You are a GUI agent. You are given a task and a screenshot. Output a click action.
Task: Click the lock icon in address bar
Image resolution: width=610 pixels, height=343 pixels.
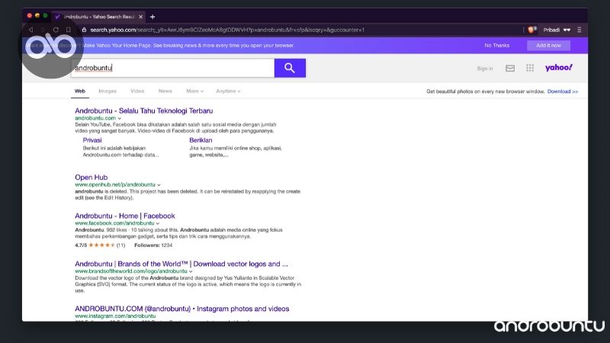coord(84,30)
